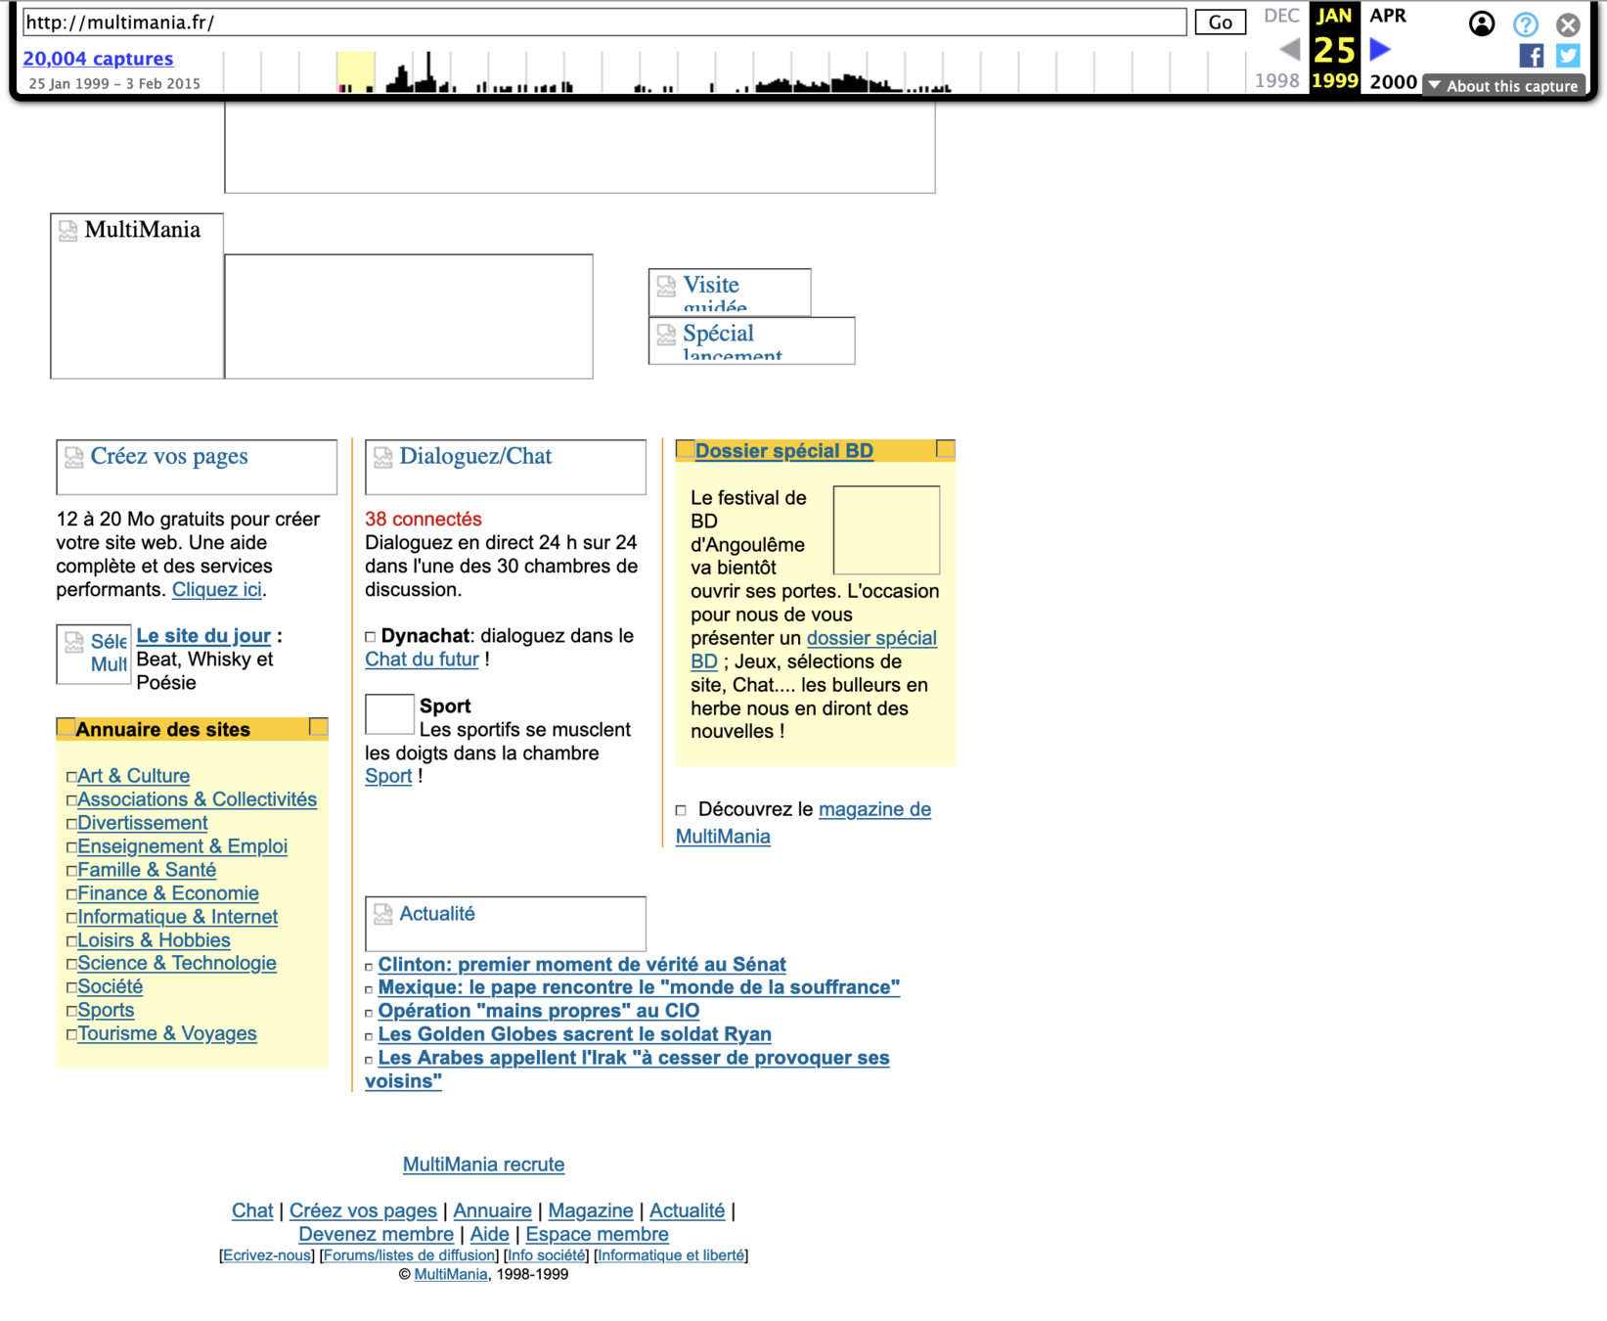Screen dimensions: 1607x1321
Task: Open Tourisme & Voyages category
Action: tap(167, 1033)
